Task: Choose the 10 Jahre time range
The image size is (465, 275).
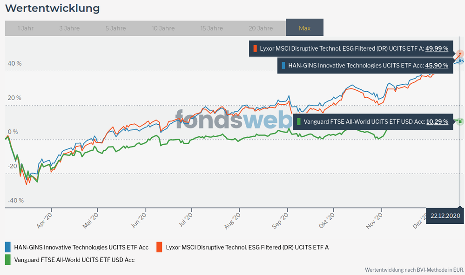Action: [163, 28]
